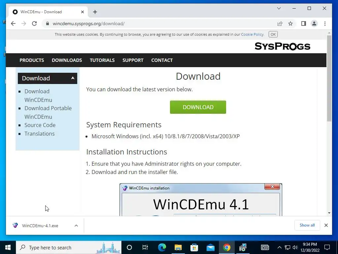This screenshot has height=254, width=338.
Task: Open the Windows notification center
Action: pos(327,247)
